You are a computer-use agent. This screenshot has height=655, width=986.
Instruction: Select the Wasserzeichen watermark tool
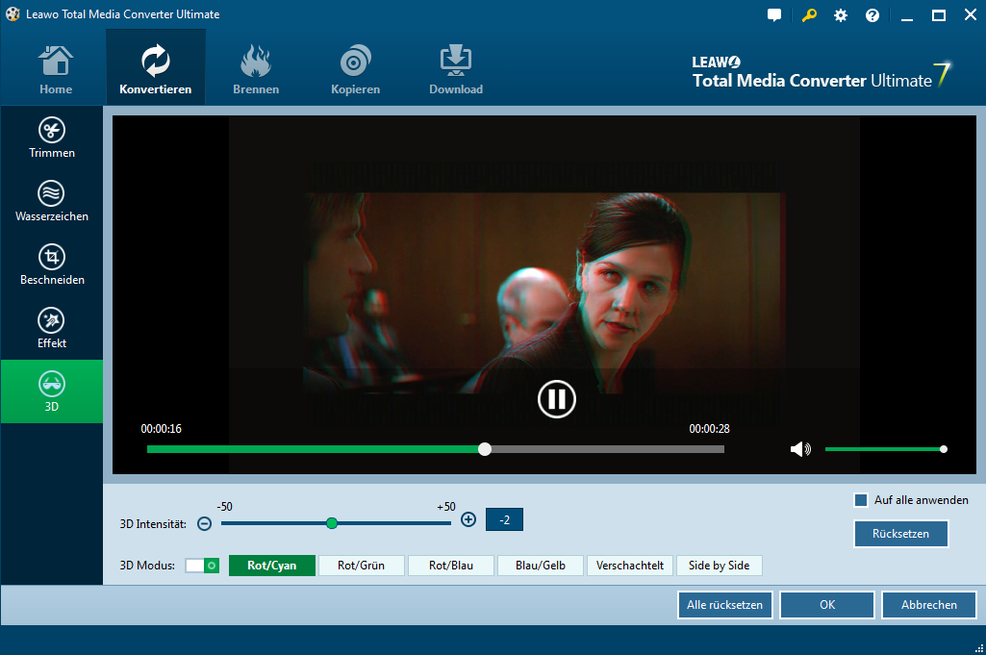pos(51,202)
